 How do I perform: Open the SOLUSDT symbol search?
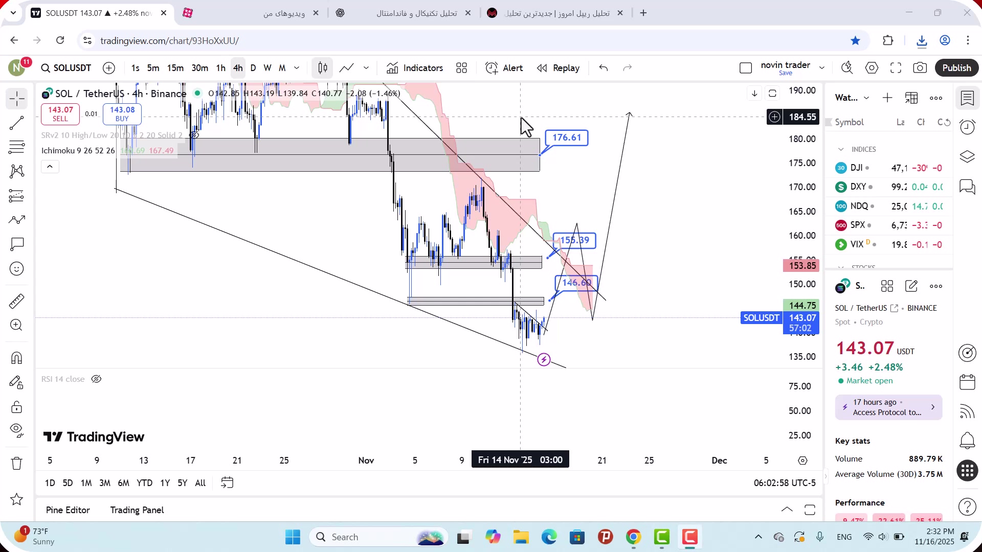66,68
